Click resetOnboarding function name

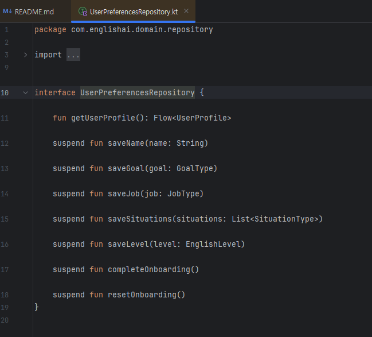coord(142,295)
